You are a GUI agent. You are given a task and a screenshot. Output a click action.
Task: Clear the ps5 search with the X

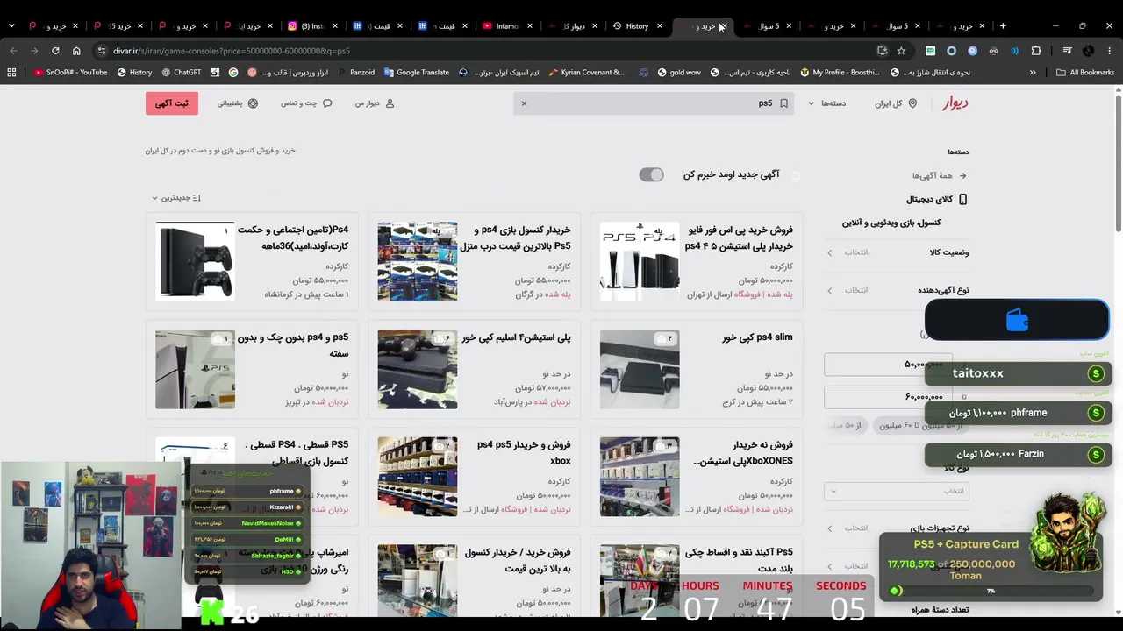(524, 103)
